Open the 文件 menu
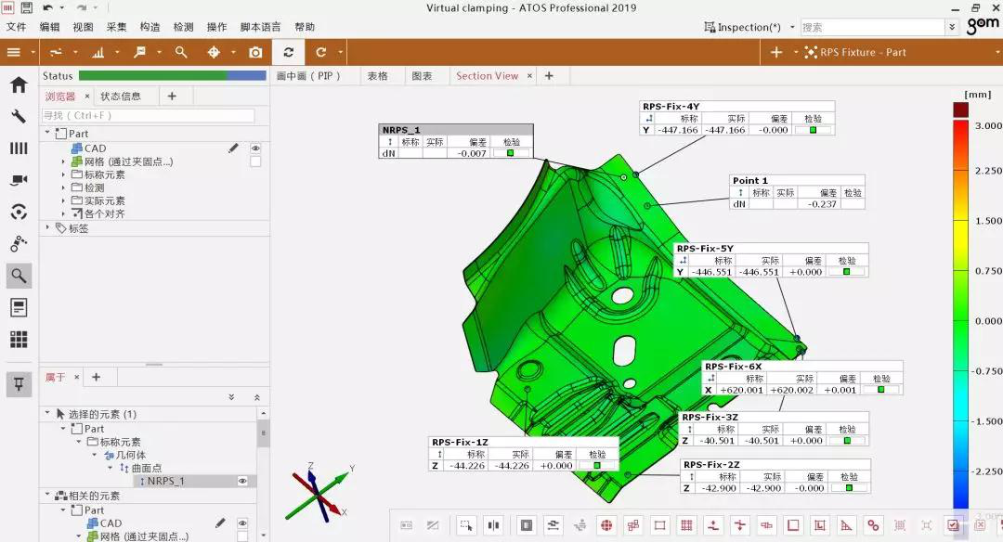 [16, 27]
